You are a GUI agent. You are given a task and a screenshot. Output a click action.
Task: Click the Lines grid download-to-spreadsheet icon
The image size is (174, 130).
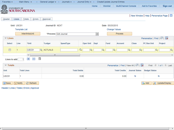[167, 38]
